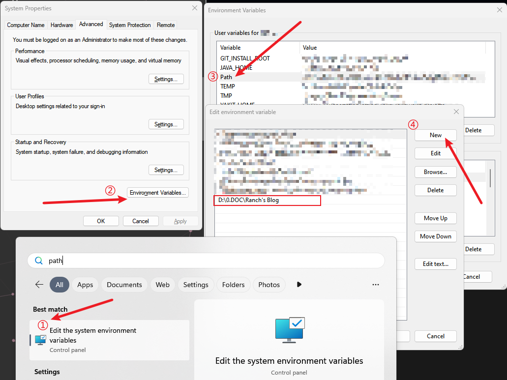This screenshot has height=380, width=507.
Task: Open the three-dots more options menu in search
Action: pyautogui.click(x=376, y=285)
